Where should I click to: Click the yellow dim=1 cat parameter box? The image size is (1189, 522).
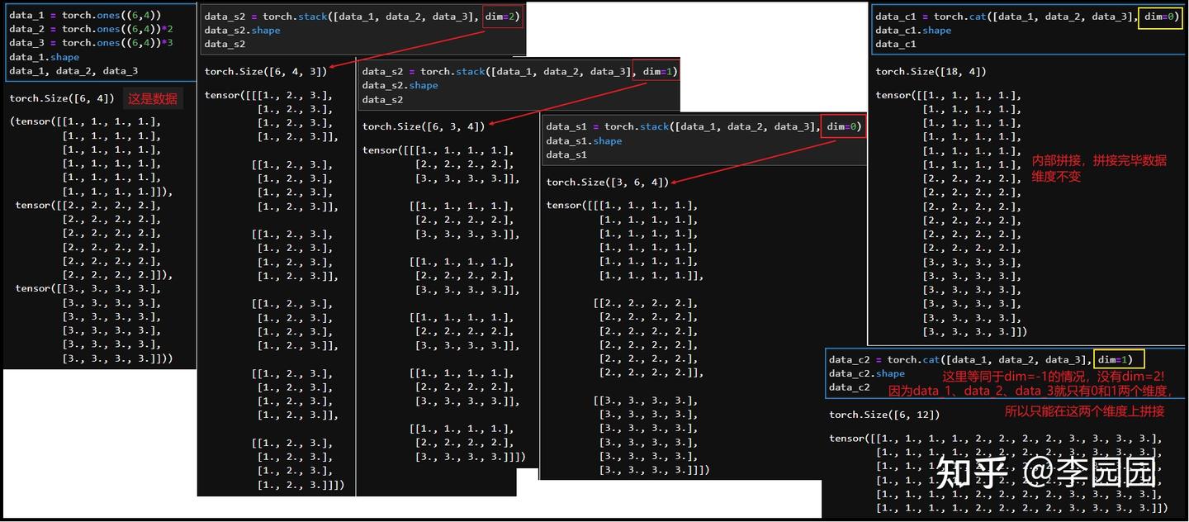coord(1120,358)
